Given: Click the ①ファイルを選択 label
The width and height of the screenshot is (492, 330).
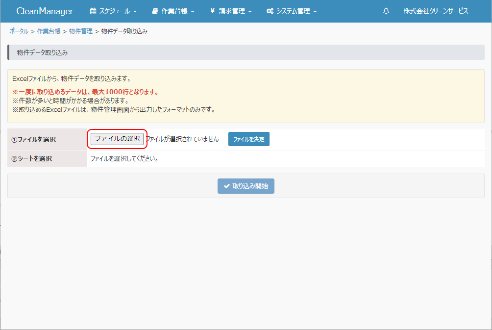Looking at the screenshot, I should click(x=34, y=139).
